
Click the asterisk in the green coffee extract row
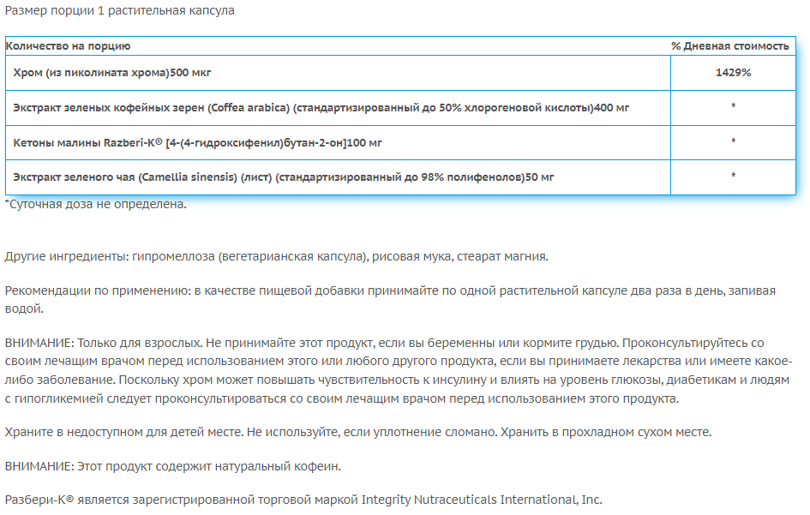click(x=733, y=106)
